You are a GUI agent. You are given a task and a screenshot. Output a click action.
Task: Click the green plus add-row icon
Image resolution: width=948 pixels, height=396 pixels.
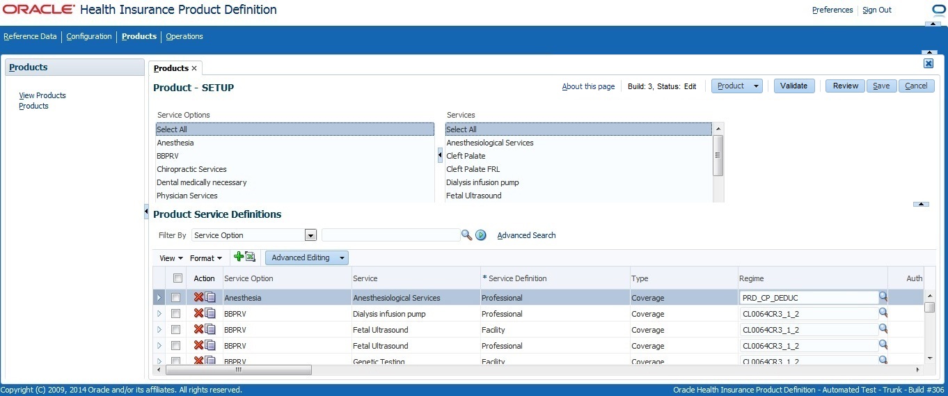tap(239, 257)
